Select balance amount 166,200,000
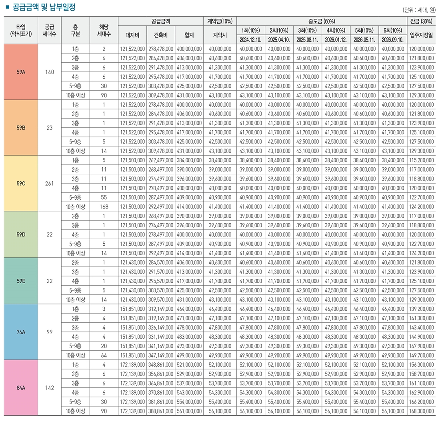This screenshot has height=421, width=440. point(422,402)
